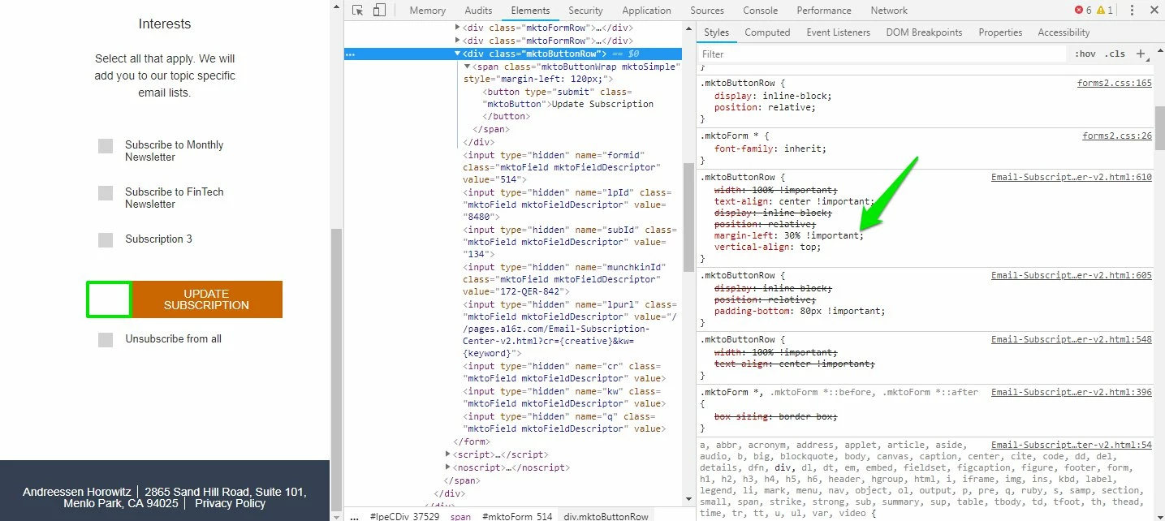Collapse the selected mktoButtonRow div node
Screen dimensions: 1165x521
point(458,54)
